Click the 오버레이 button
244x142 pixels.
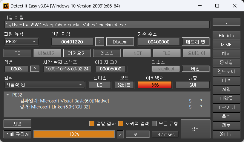point(197,53)
